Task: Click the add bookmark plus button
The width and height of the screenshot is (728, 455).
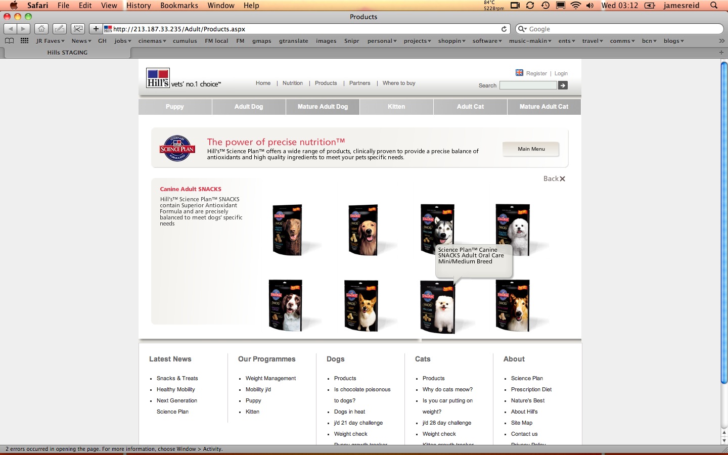Action: (x=96, y=29)
